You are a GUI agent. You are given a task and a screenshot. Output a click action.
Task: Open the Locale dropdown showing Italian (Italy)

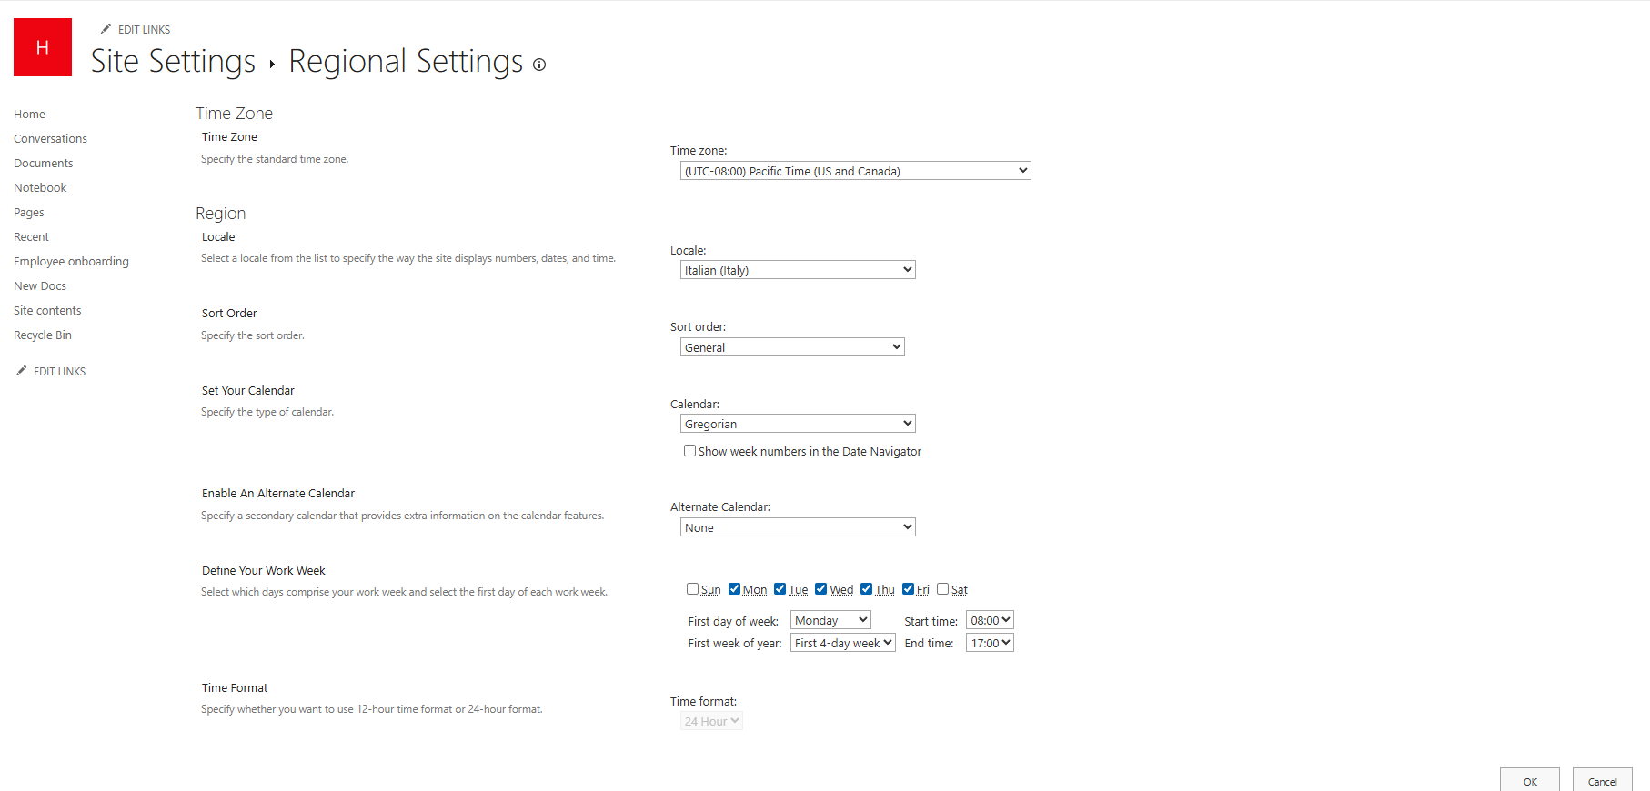pos(798,270)
